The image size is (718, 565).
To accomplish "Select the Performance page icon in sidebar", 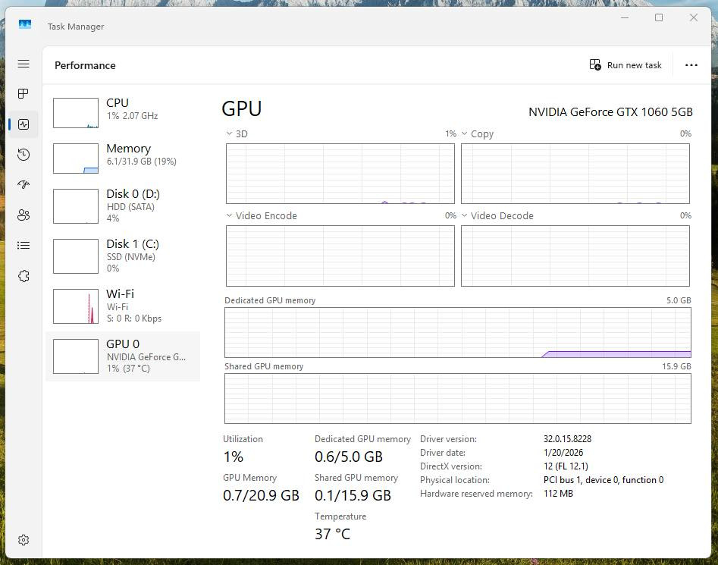I will pyautogui.click(x=24, y=124).
